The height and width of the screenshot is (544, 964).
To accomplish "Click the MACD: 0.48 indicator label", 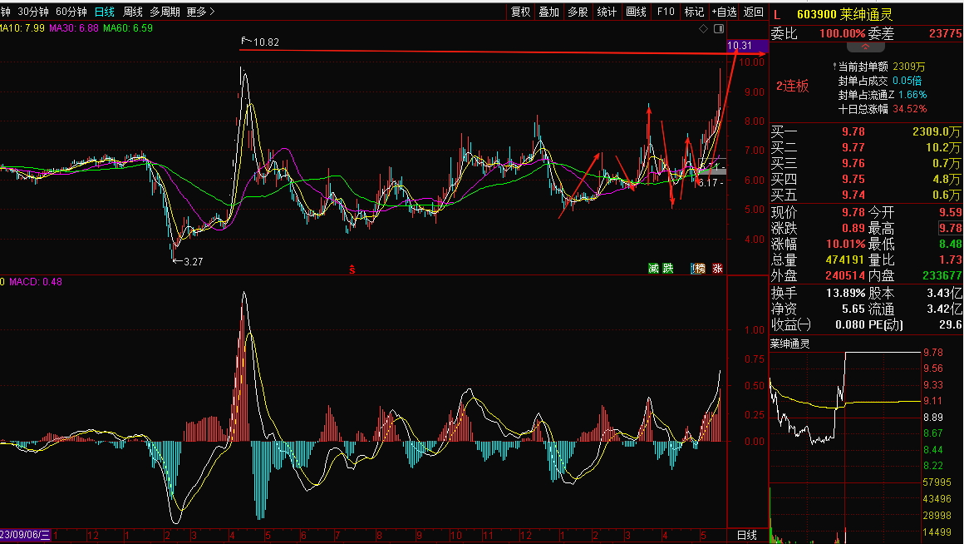I will click(35, 282).
